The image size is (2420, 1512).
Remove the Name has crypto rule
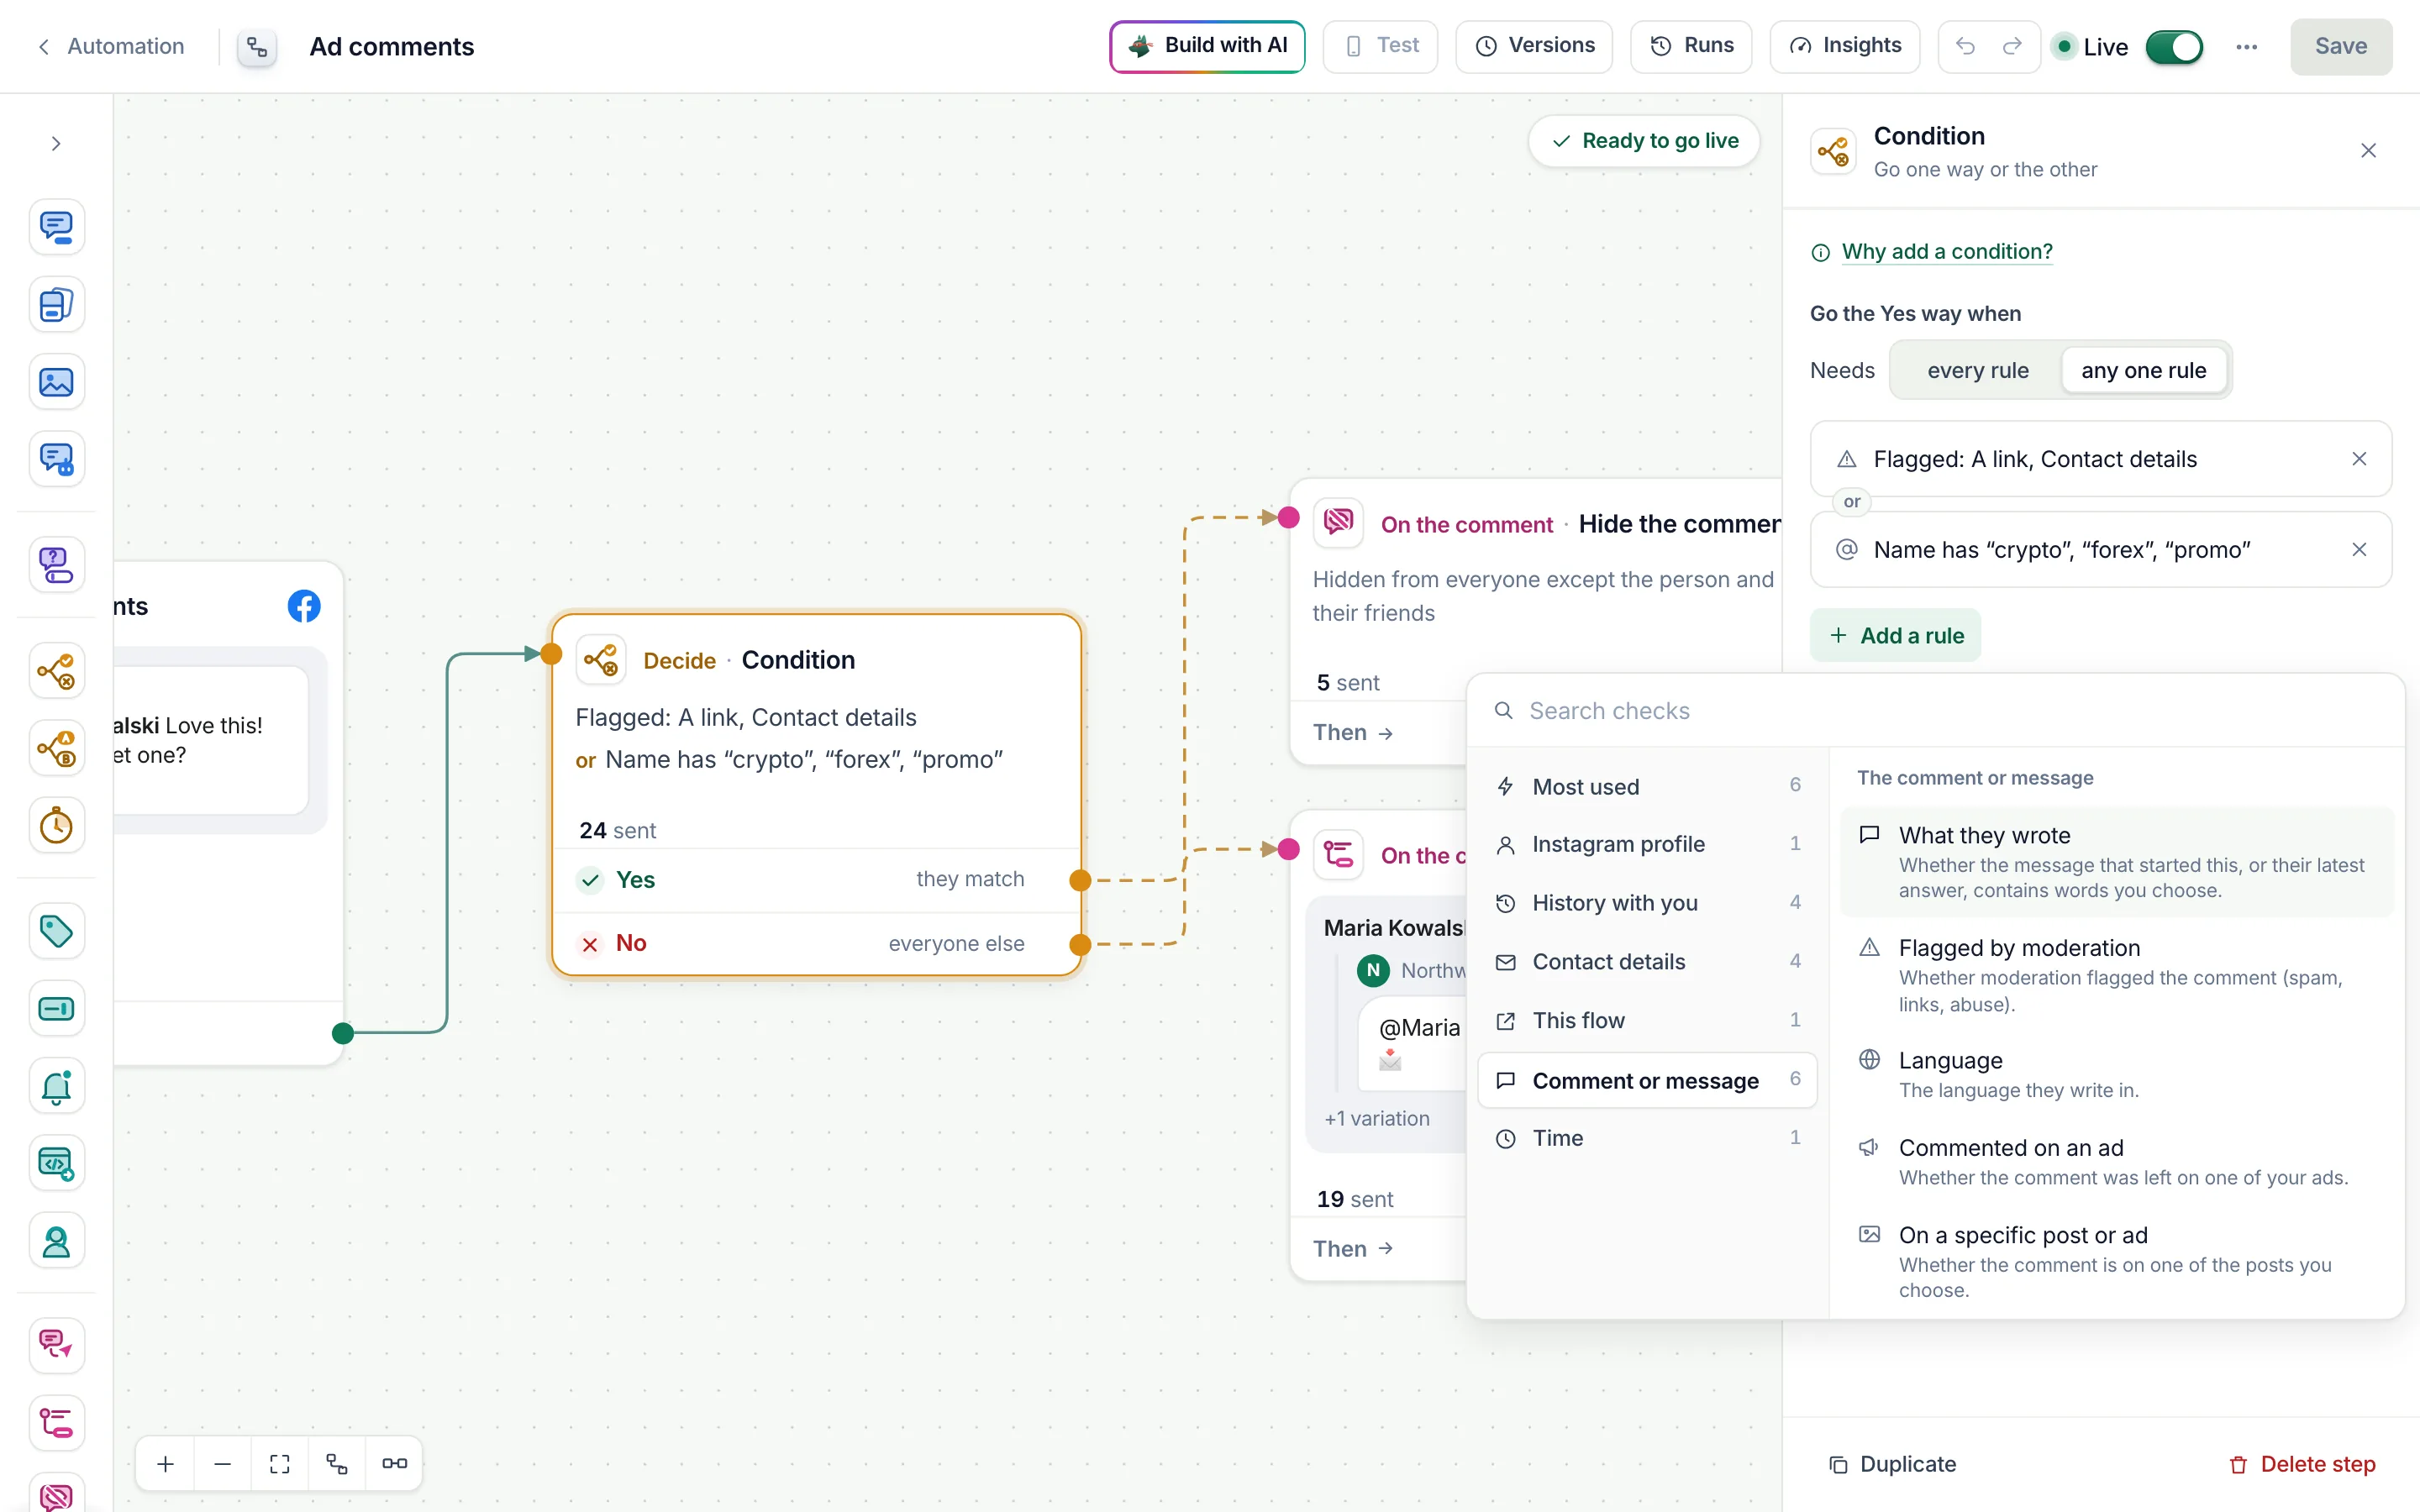coord(2359,550)
